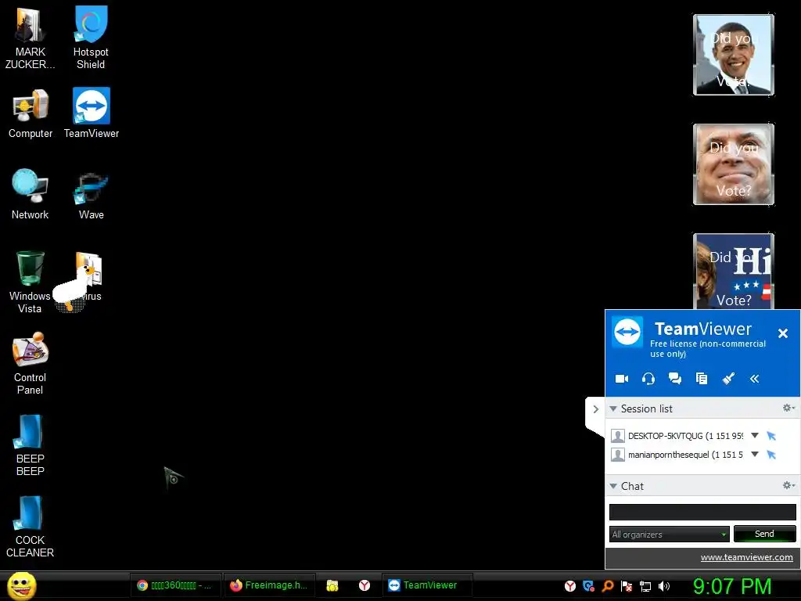This screenshot has width=801, height=601.
Task: Launch the TeamViewer desktop shortcut
Action: (92, 113)
